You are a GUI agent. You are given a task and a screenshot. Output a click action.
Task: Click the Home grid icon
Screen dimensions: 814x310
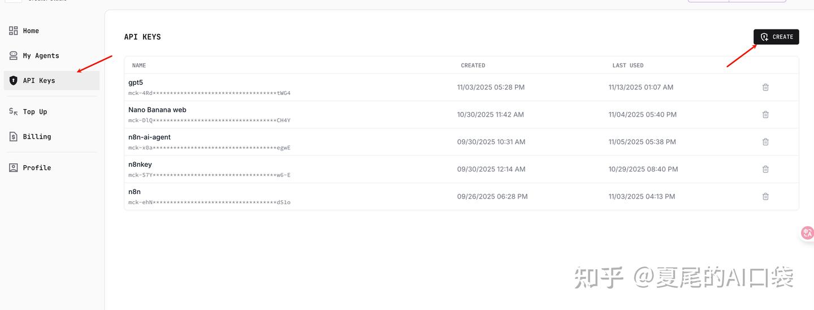pos(14,31)
